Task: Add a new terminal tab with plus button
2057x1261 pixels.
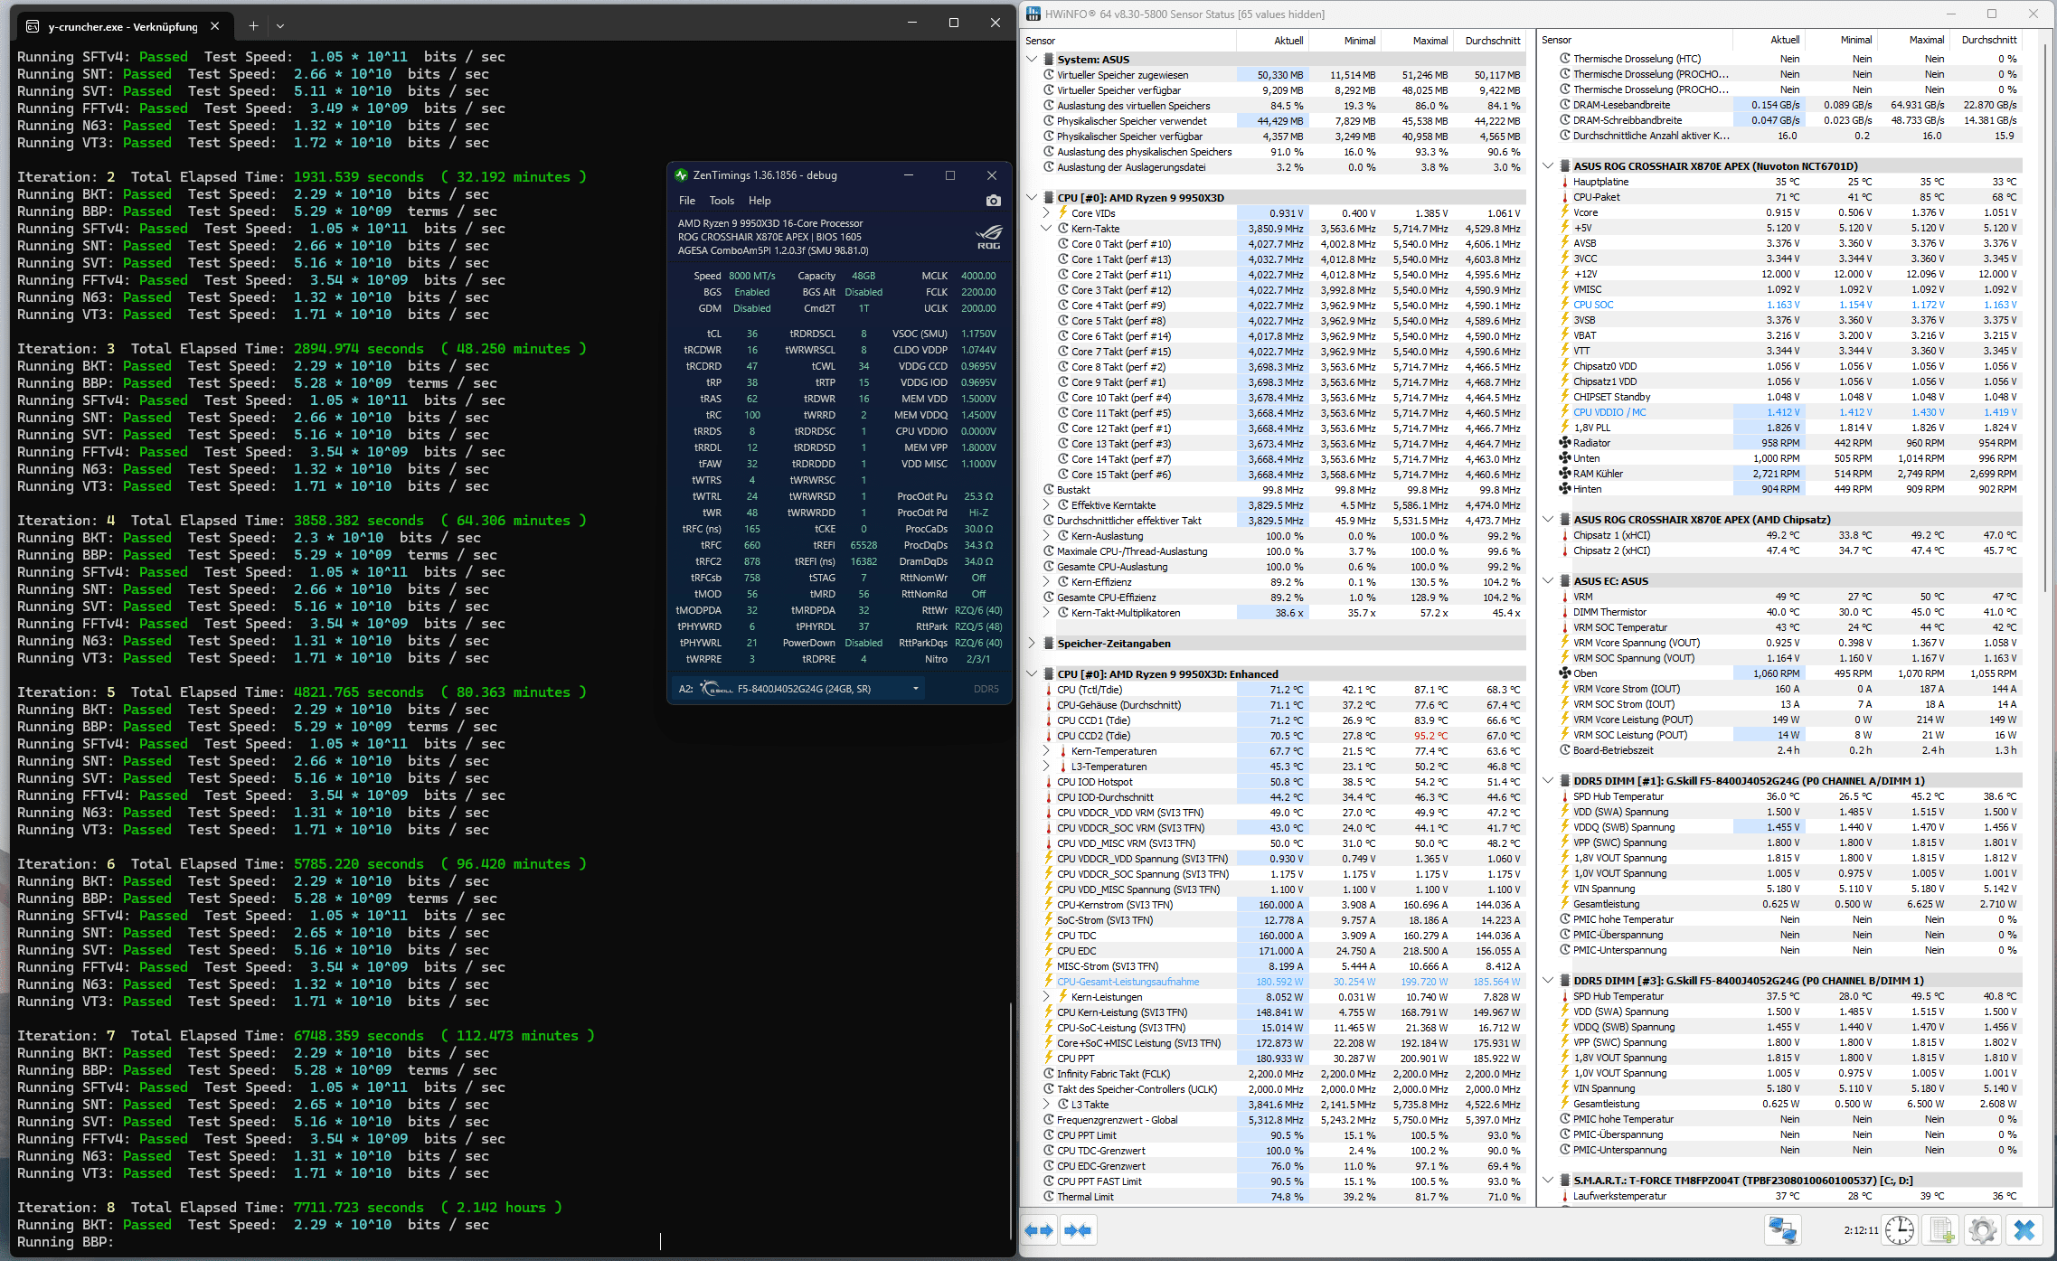Action: click(x=253, y=26)
